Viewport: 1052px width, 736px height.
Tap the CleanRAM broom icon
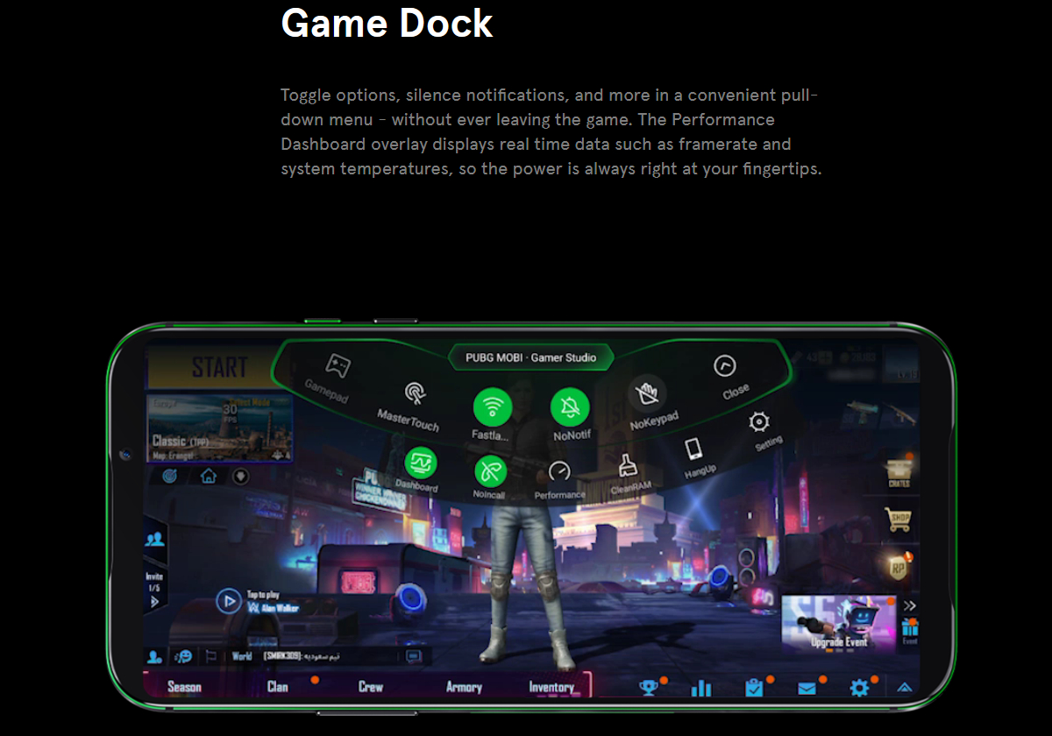pos(628,464)
